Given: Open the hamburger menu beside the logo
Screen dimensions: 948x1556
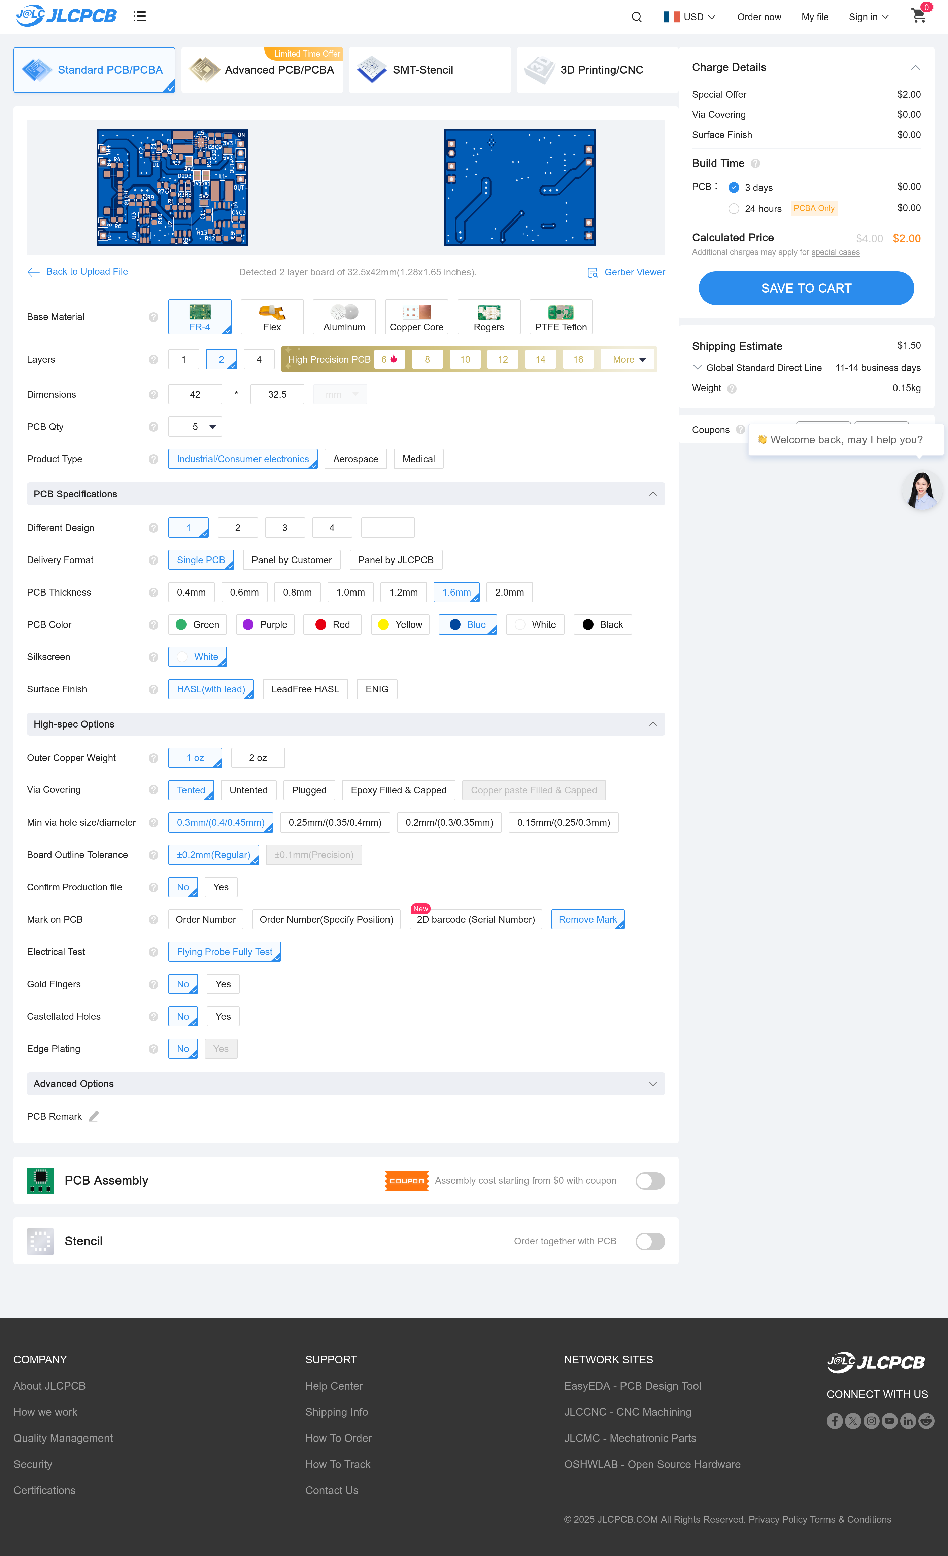Looking at the screenshot, I should point(140,16).
